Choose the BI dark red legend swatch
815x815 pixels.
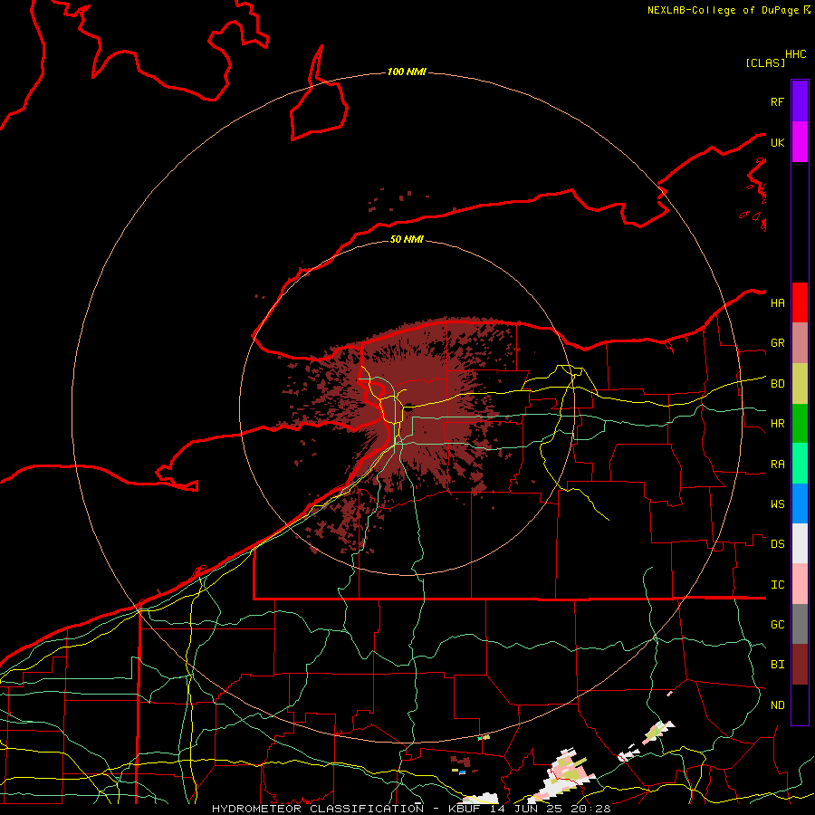(x=800, y=665)
